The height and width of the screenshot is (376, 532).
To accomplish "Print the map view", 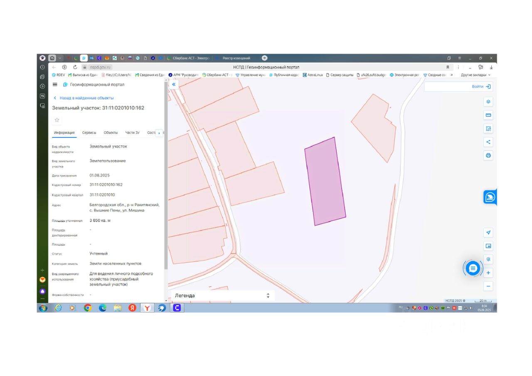I will [488, 155].
